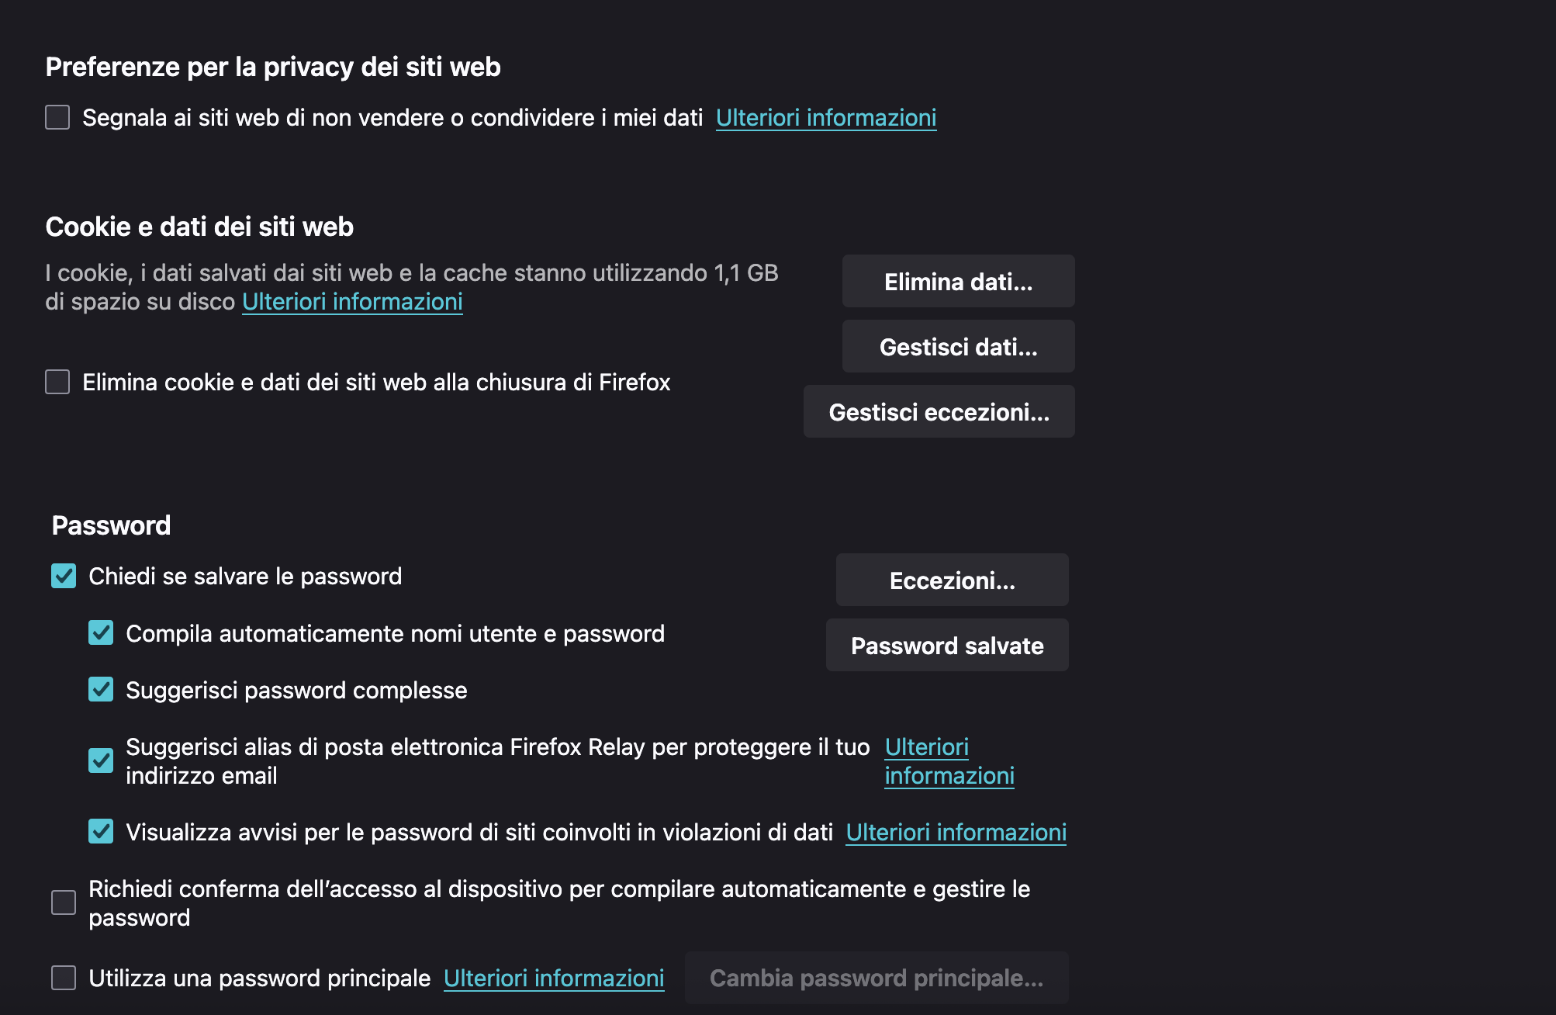The width and height of the screenshot is (1556, 1015).
Task: Open 'Password salvate' list
Action: [947, 646]
